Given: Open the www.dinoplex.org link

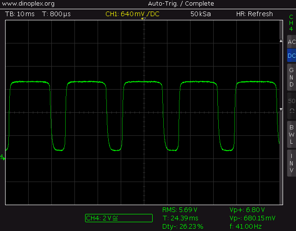Looking at the screenshot, I should [x=28, y=4].
